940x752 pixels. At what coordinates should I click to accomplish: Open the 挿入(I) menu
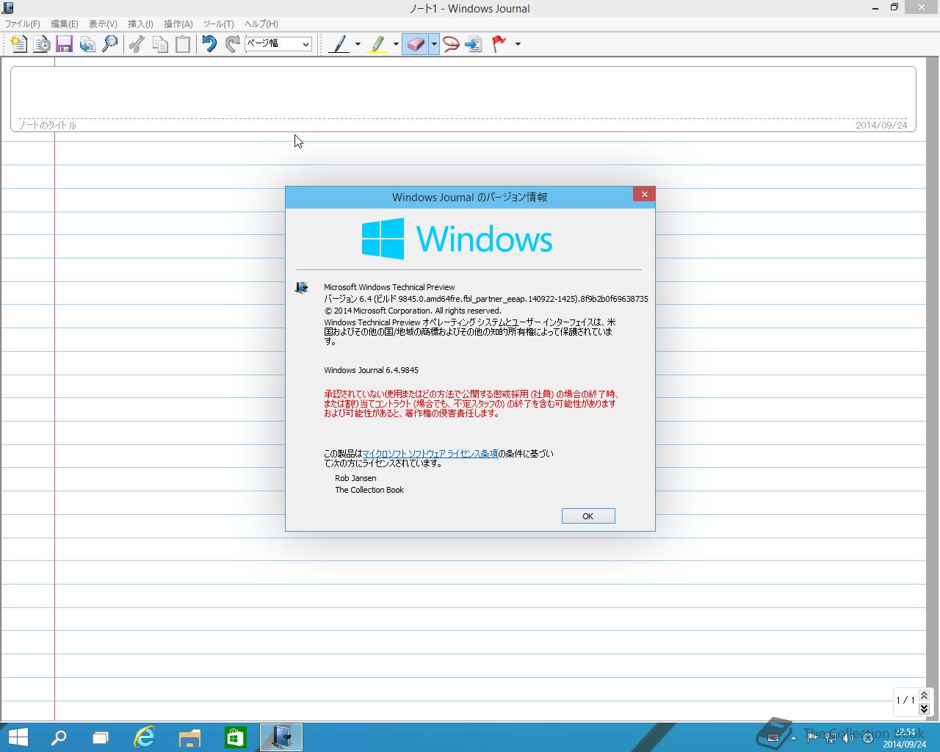pyautogui.click(x=140, y=24)
